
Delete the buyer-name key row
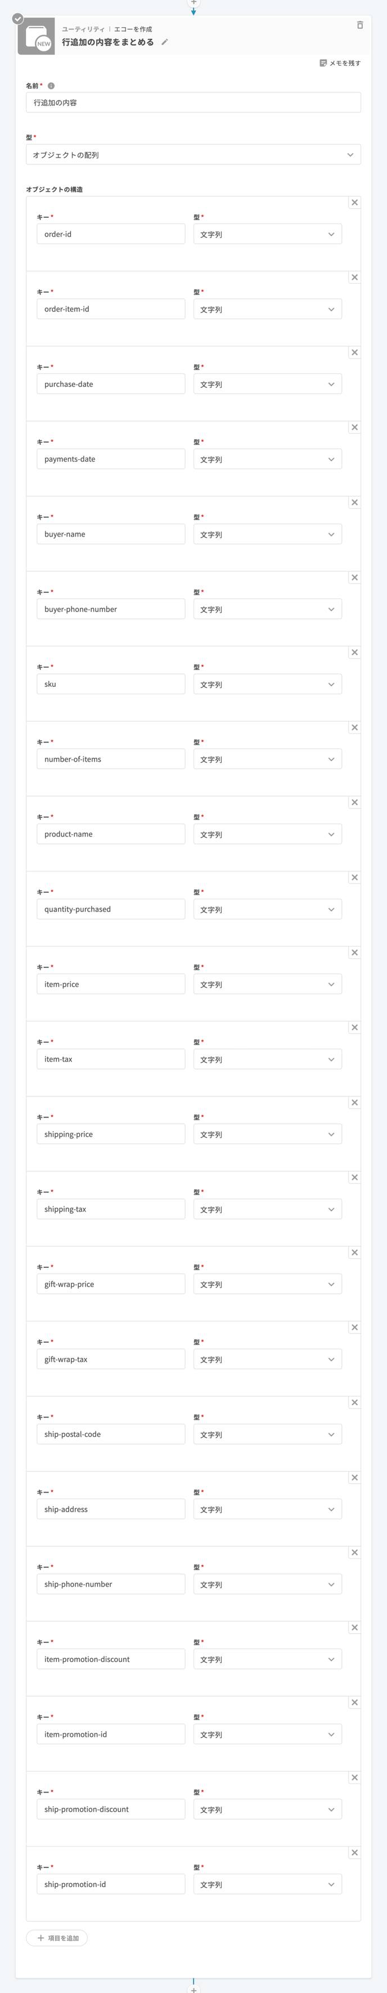[x=354, y=503]
